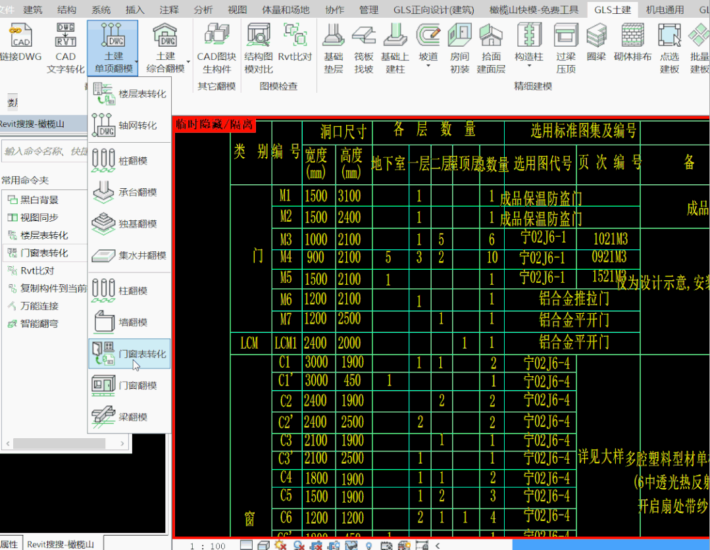This screenshot has width=710, height=550.
Task: Click 门窗表转化 in the dropdown menu
Action: point(130,353)
